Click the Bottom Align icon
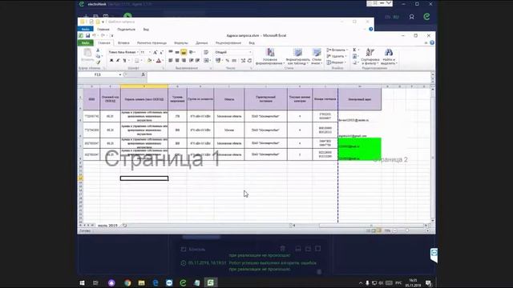513x288 pixels. pyautogui.click(x=184, y=52)
